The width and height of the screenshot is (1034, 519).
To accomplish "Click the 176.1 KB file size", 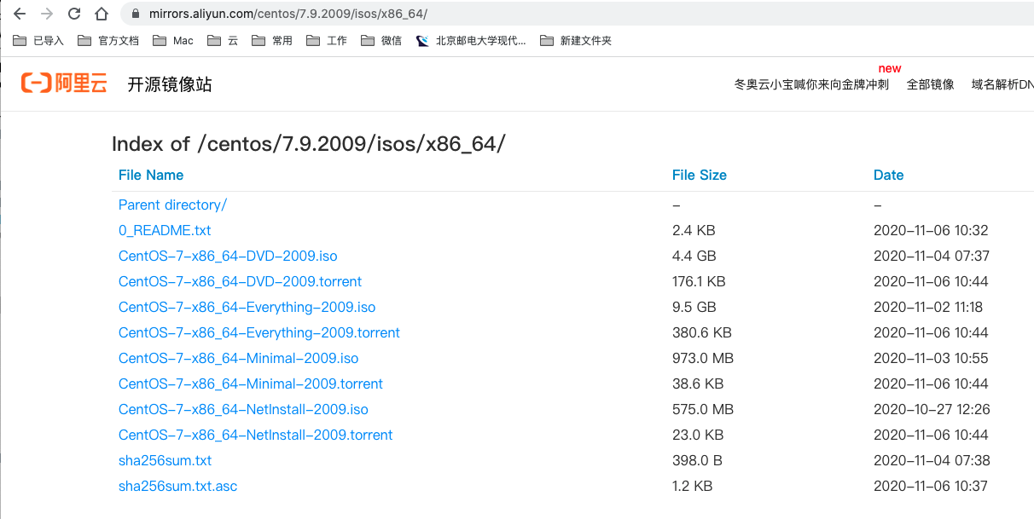I will (x=699, y=281).
